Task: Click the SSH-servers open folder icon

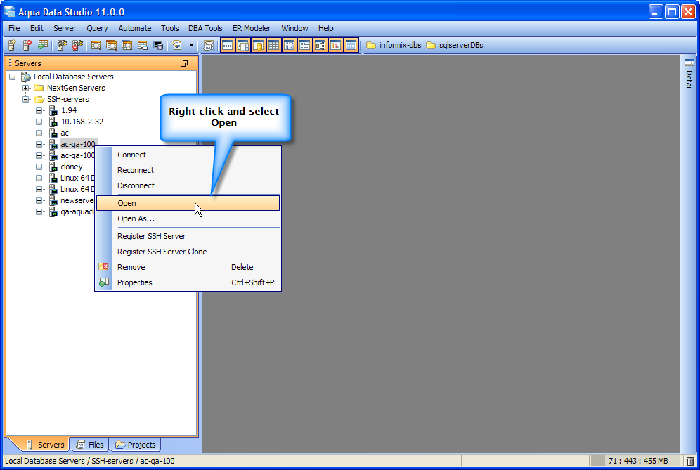Action: (39, 99)
